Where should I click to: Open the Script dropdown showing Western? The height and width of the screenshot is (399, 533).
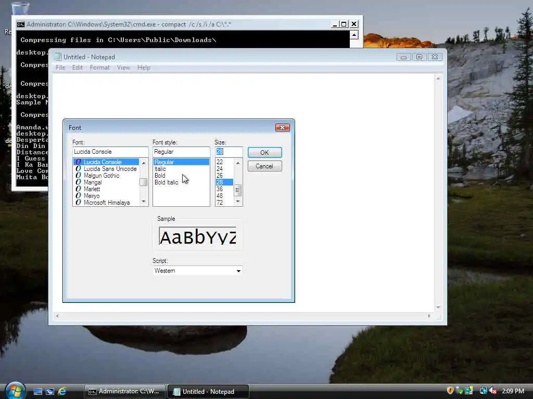(x=197, y=271)
